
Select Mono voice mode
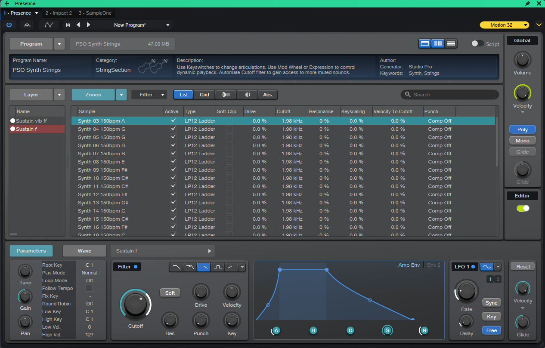point(523,141)
